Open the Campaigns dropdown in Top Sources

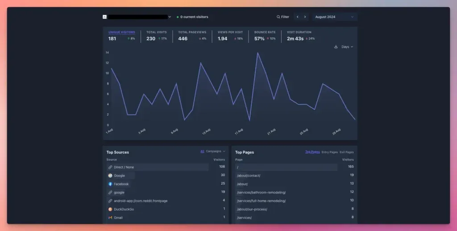coord(216,152)
